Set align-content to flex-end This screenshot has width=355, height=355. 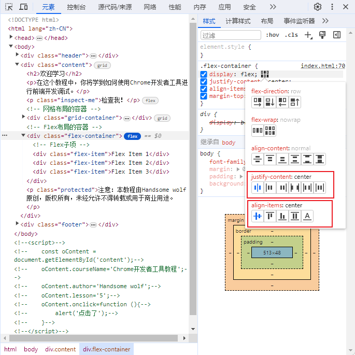pos(282,159)
